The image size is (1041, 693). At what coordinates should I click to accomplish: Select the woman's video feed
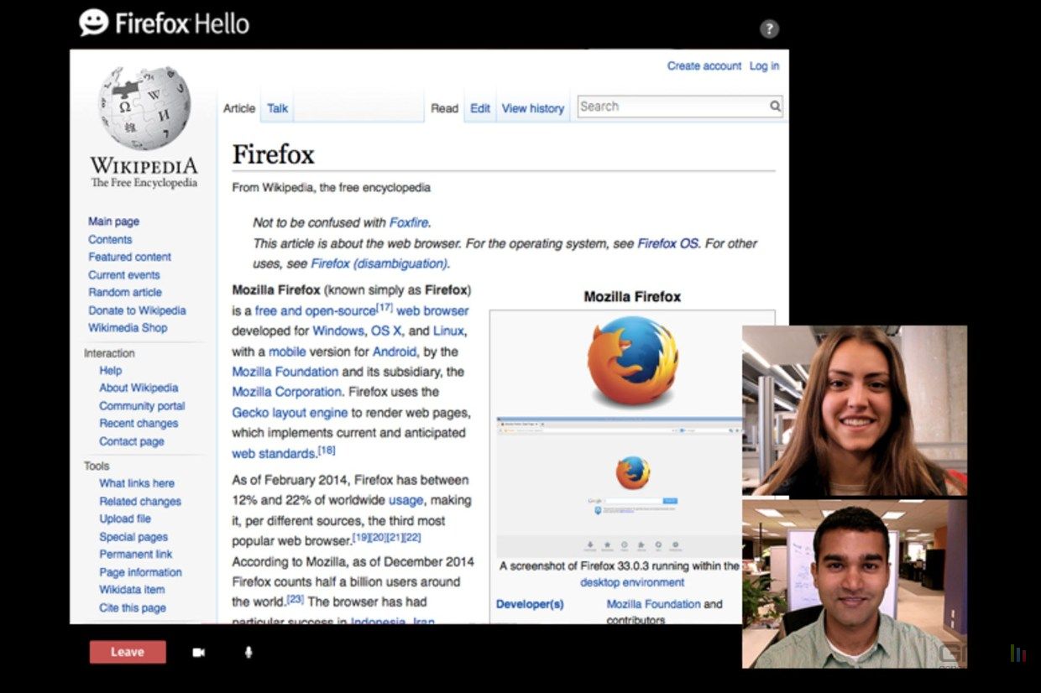[x=855, y=410]
